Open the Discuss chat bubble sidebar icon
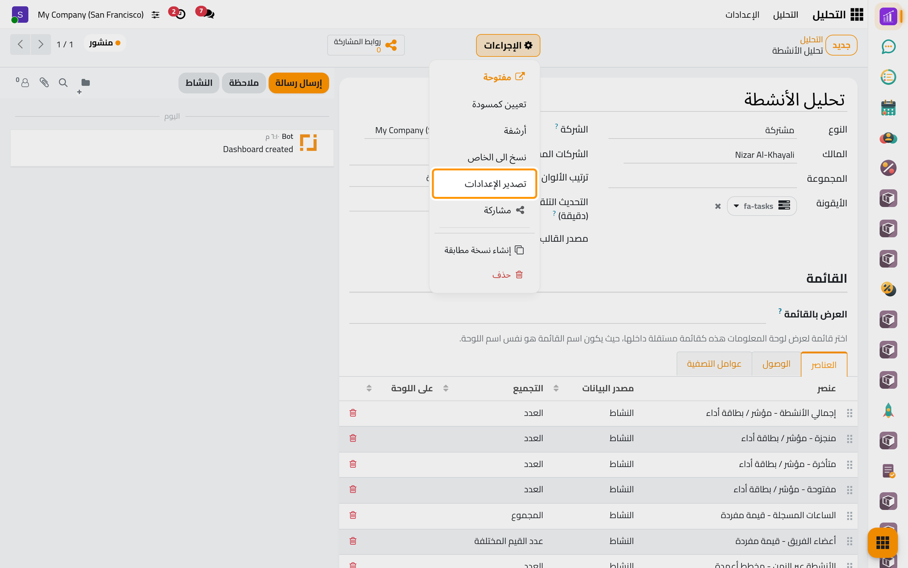This screenshot has height=568, width=908. click(x=888, y=46)
